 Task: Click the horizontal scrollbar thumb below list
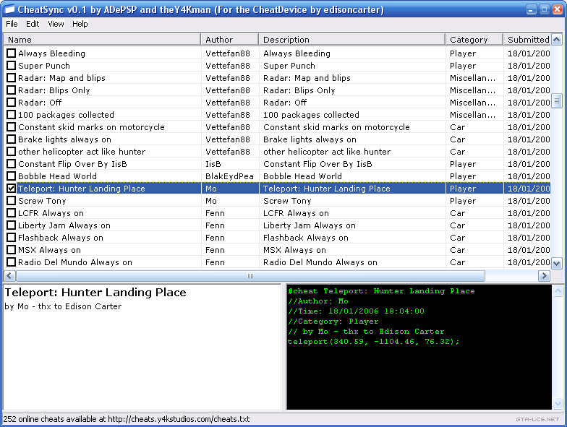pos(250,276)
